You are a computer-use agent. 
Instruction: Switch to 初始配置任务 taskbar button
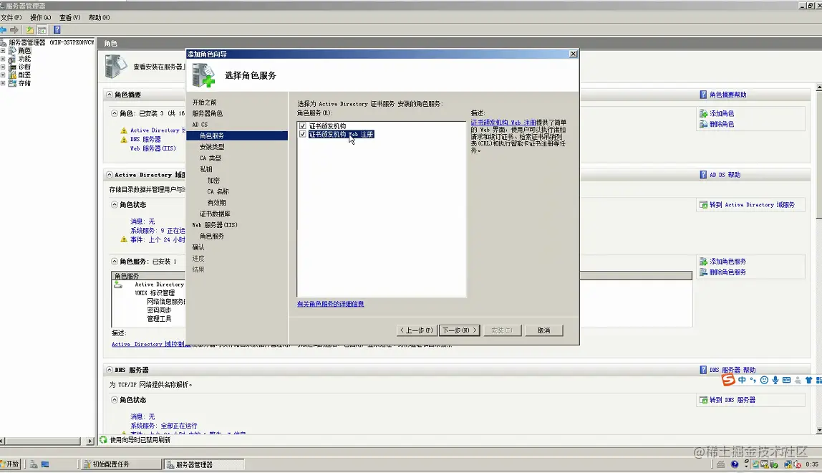click(x=122, y=464)
